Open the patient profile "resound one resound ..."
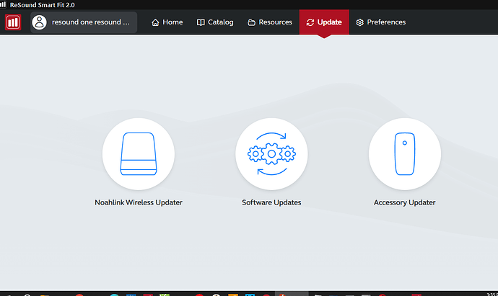This screenshot has width=498, height=296. click(x=84, y=22)
